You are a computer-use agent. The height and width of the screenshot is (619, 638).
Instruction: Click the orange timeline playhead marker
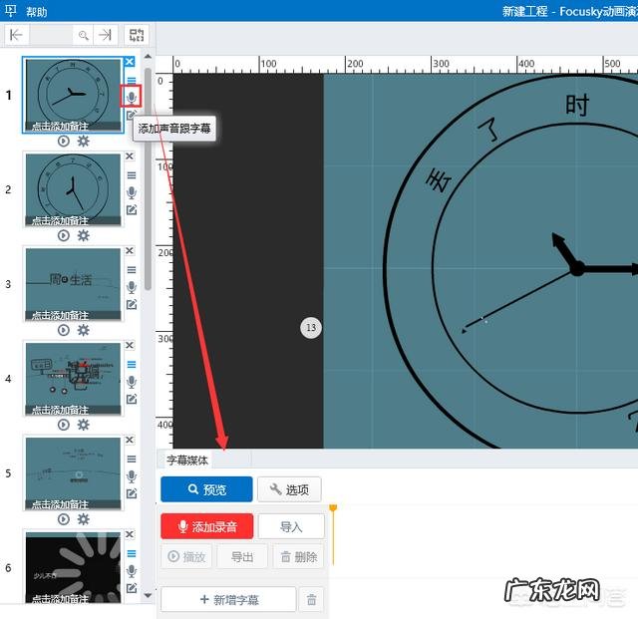pyautogui.click(x=333, y=509)
